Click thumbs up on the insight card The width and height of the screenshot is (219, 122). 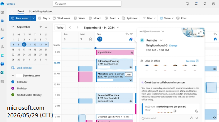[x=191, y=118]
